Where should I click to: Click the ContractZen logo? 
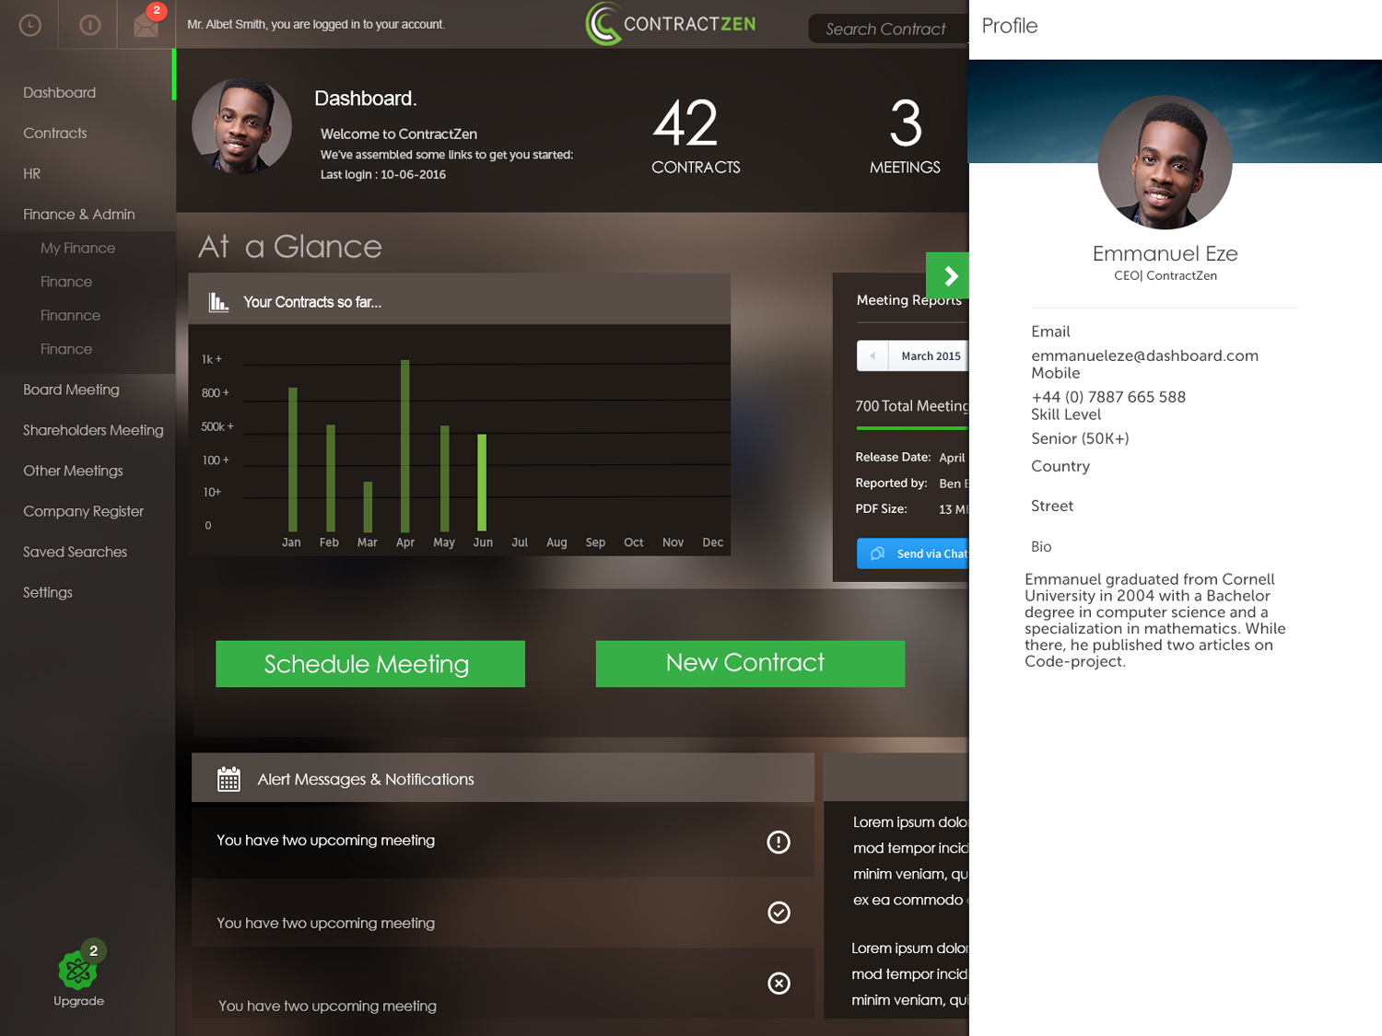[x=671, y=24]
